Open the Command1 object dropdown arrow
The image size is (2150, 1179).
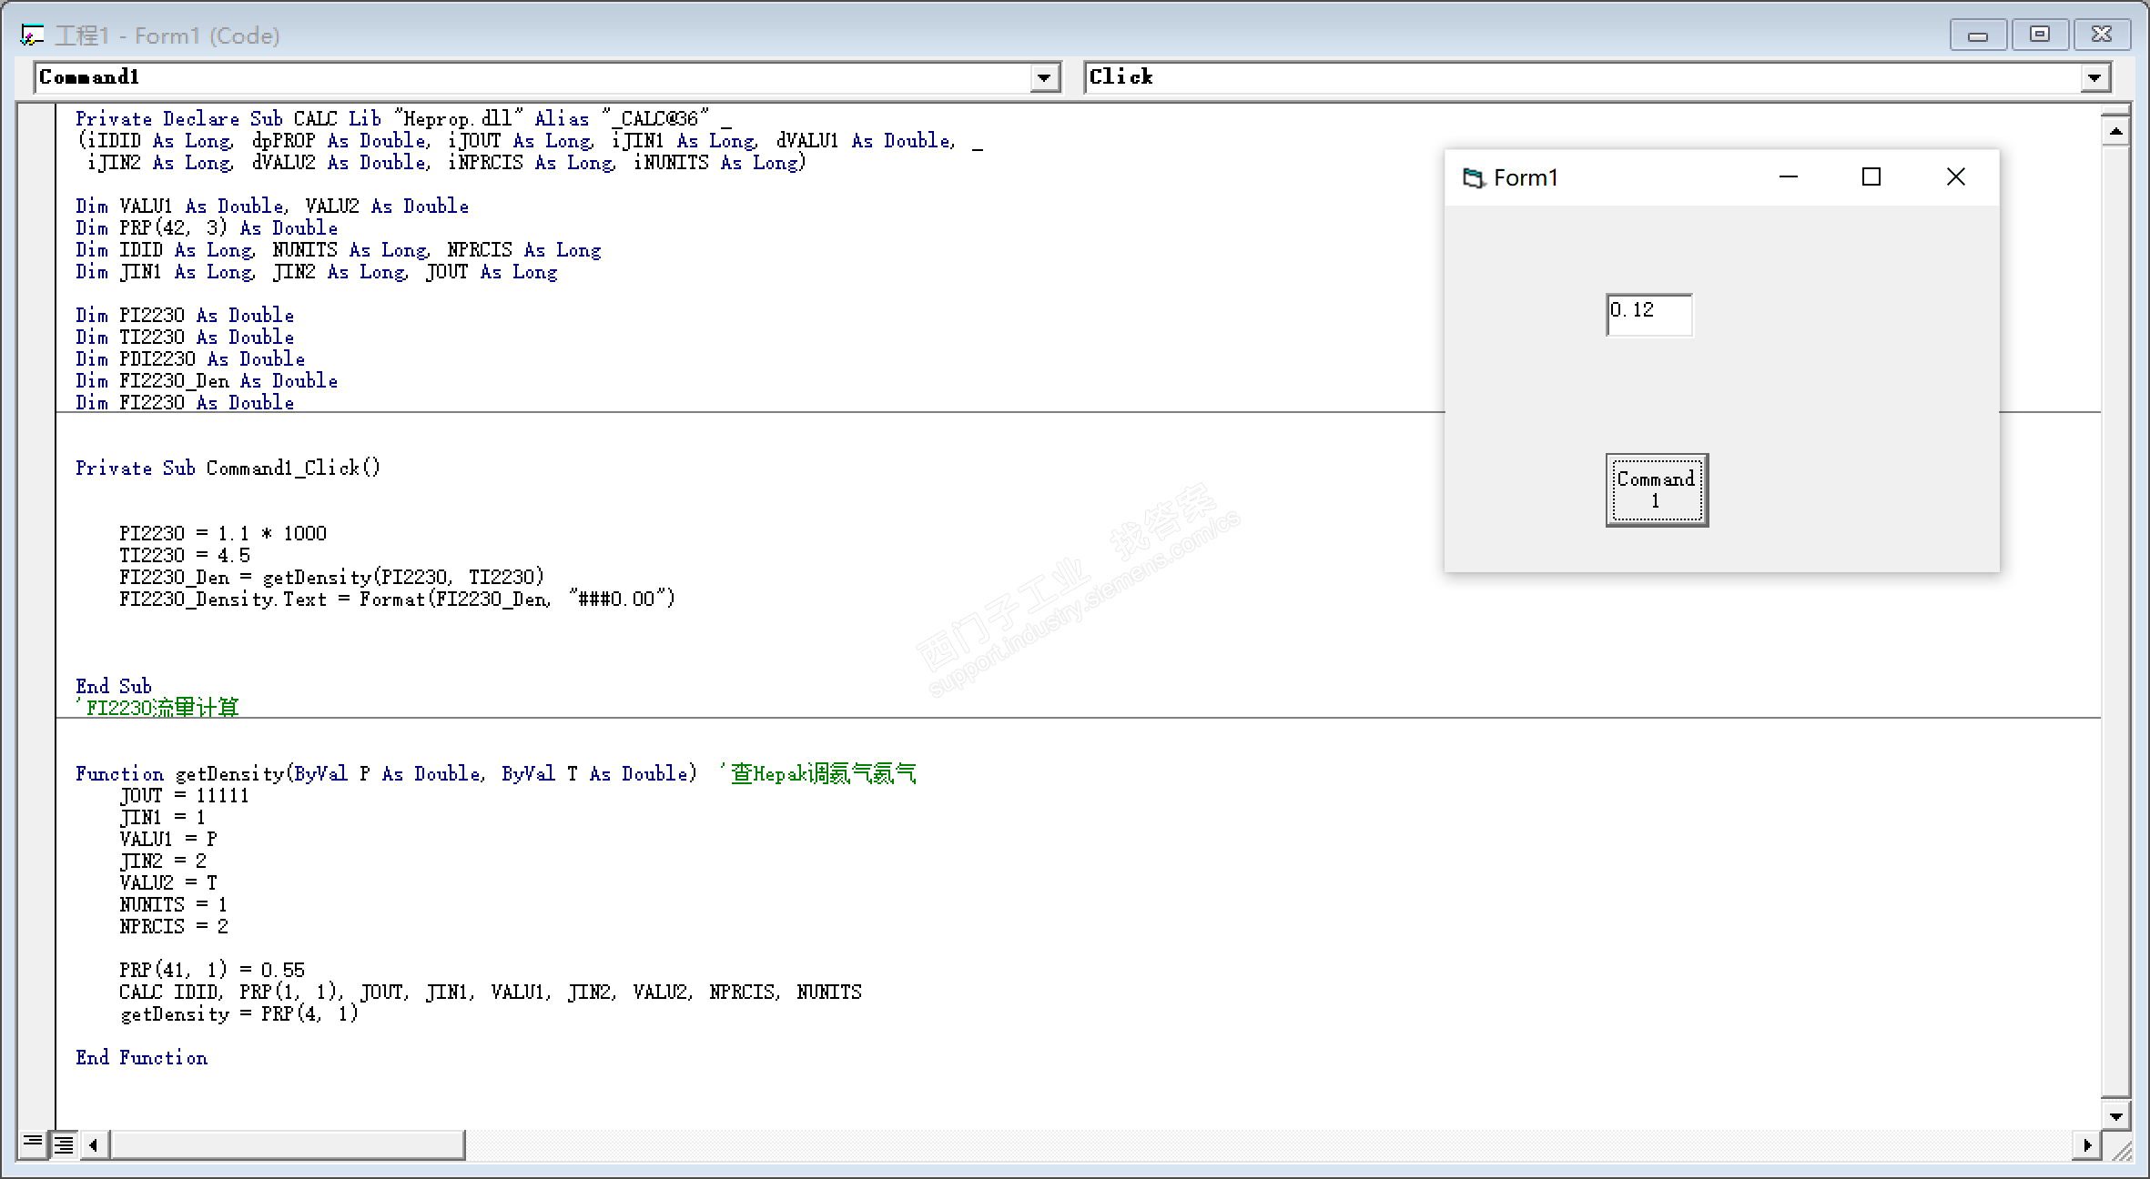point(1045,78)
